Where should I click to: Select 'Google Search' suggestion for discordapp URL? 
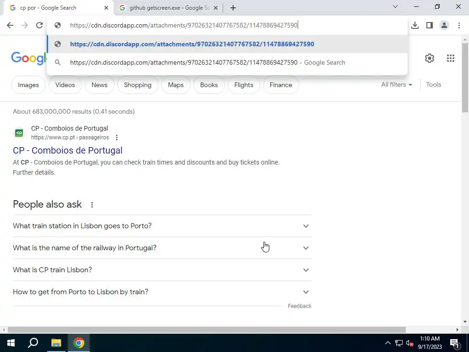(227, 62)
